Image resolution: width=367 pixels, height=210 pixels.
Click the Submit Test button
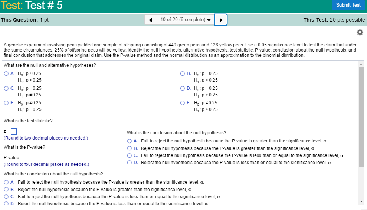pyautogui.click(x=348, y=5)
